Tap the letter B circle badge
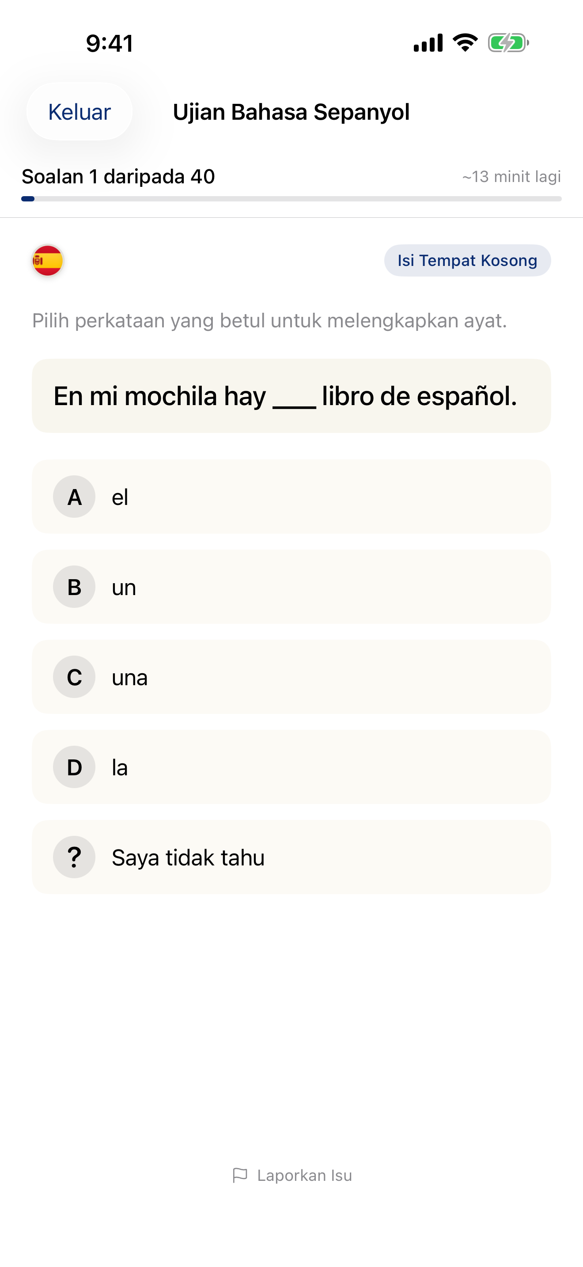This screenshot has width=583, height=1267. tap(74, 587)
